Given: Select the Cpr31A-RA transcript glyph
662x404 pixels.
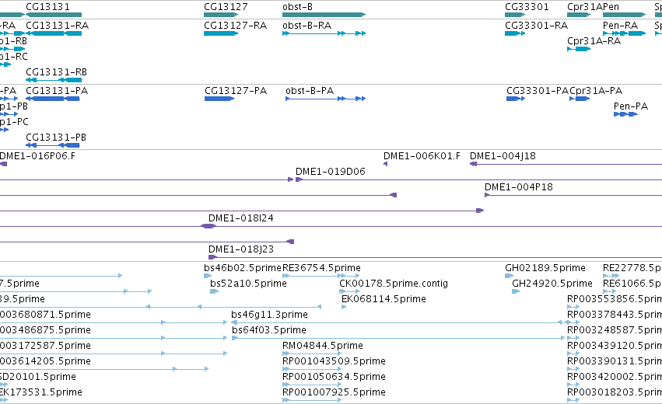Looking at the screenshot, I should [x=579, y=49].
